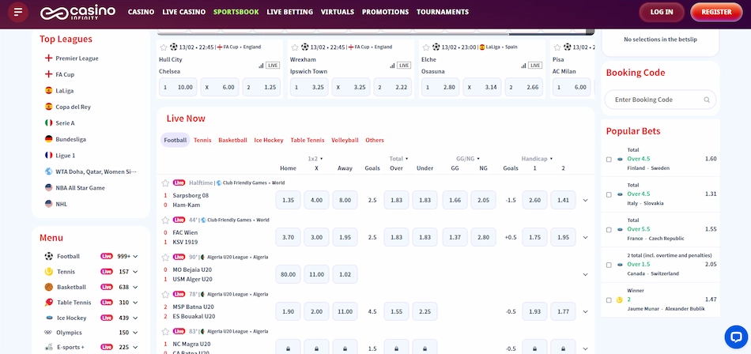Expand the Ice Hockey category in the Menu

coord(135,318)
